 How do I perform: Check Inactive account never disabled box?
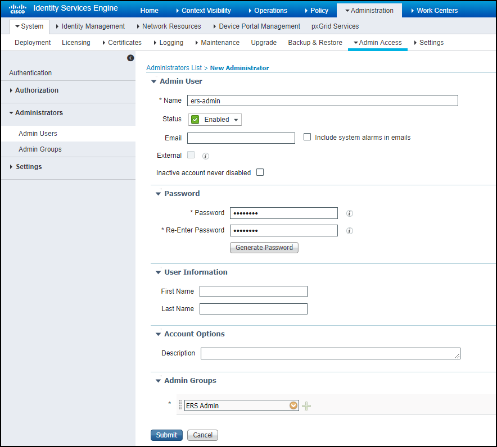click(260, 172)
